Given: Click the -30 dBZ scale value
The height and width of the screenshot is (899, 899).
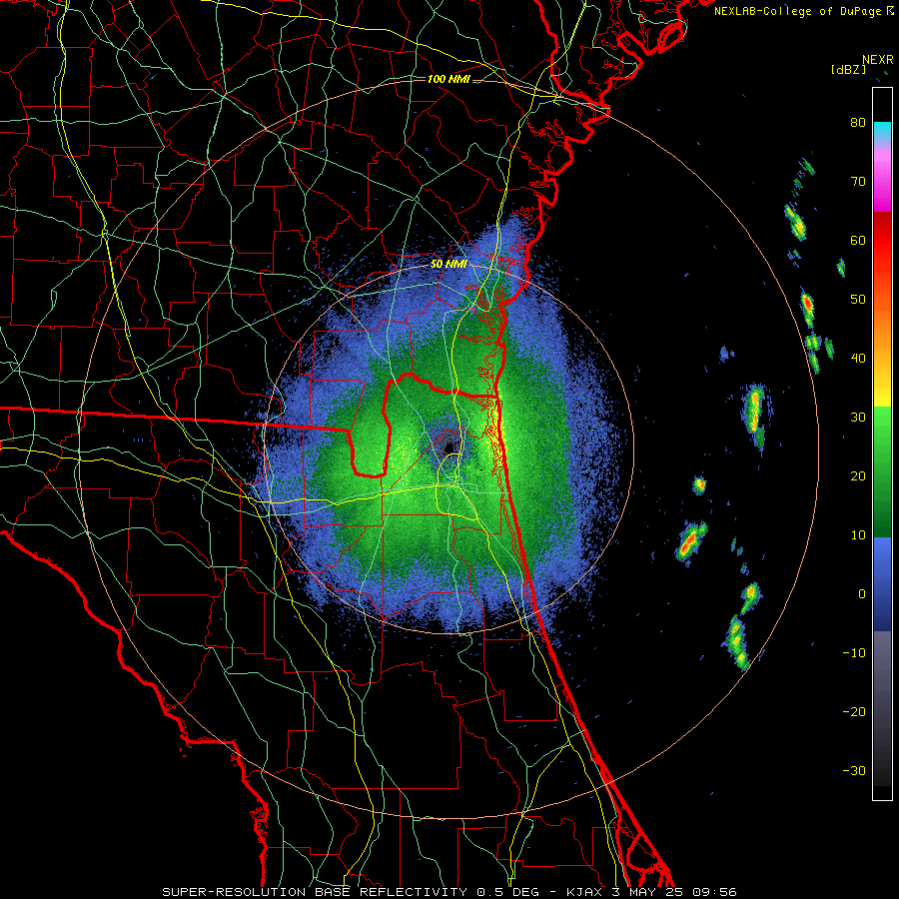Looking at the screenshot, I should tap(854, 771).
